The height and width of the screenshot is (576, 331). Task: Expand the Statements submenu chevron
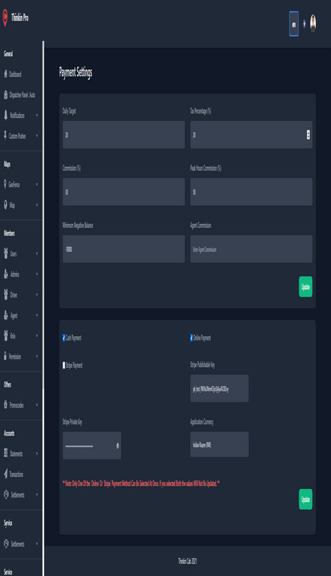click(37, 454)
